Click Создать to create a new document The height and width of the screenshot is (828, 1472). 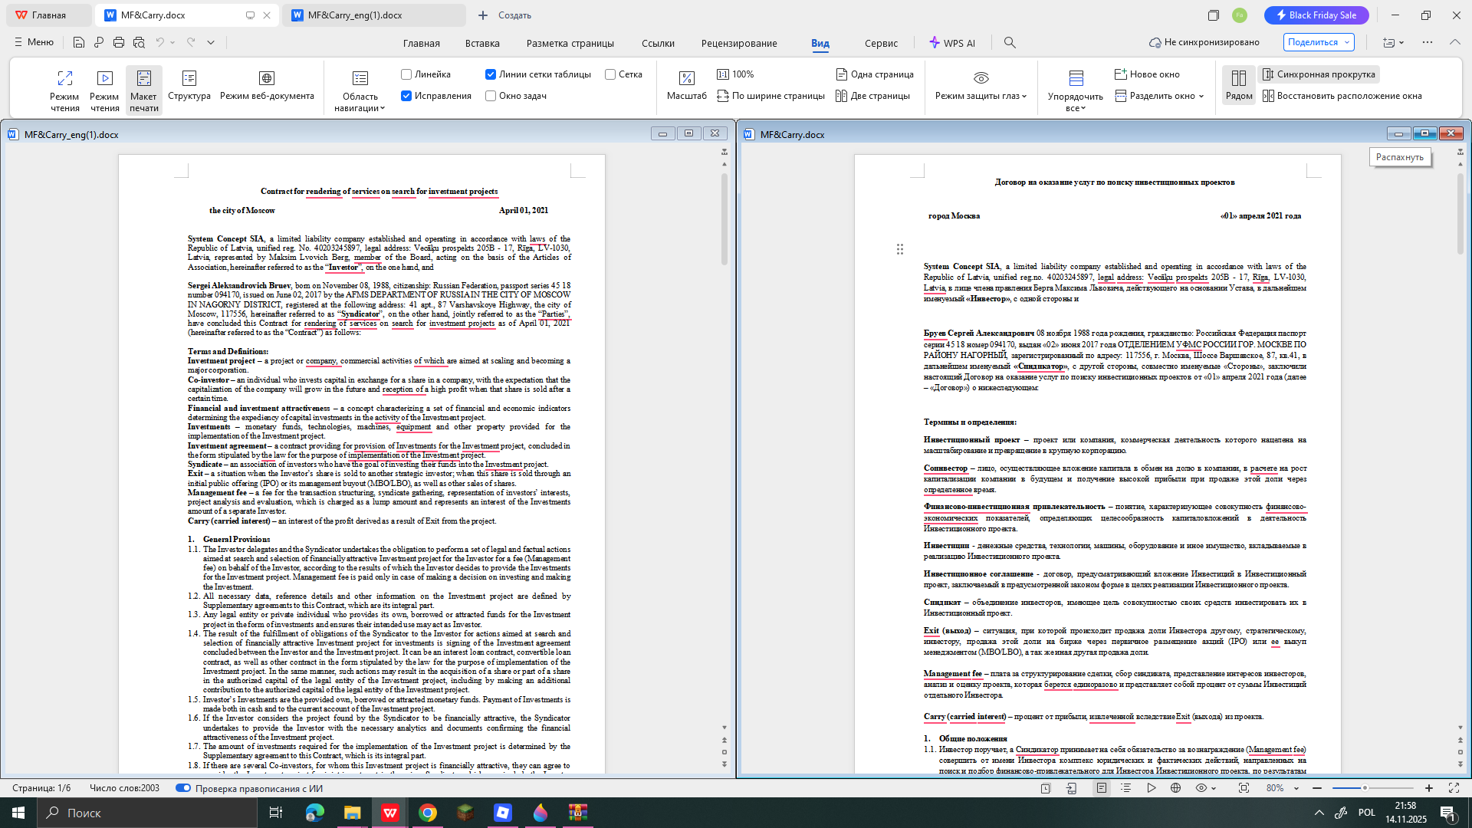[504, 15]
